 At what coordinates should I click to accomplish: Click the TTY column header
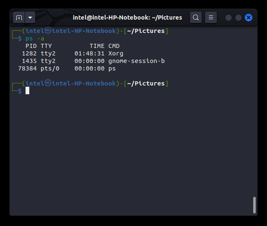tap(46, 46)
